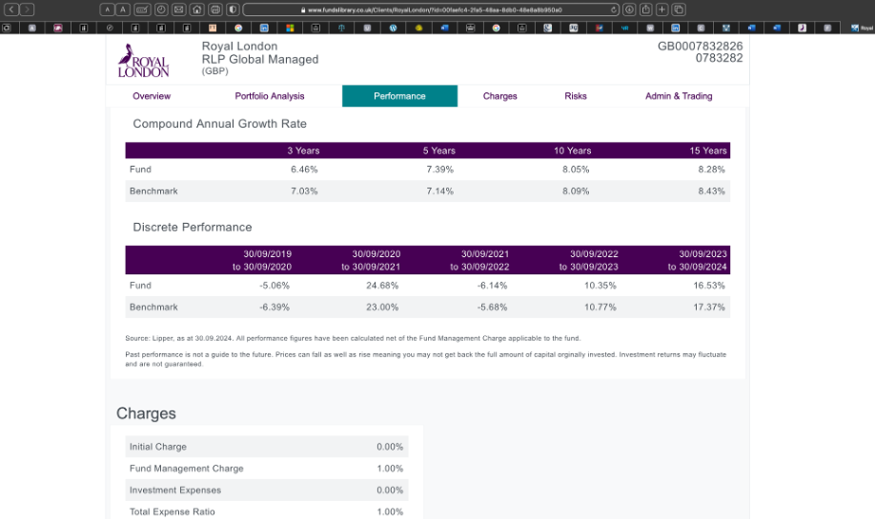Click the Benchmark discrete return -5.68%
Image resolution: width=875 pixels, height=520 pixels.
tap(492, 307)
